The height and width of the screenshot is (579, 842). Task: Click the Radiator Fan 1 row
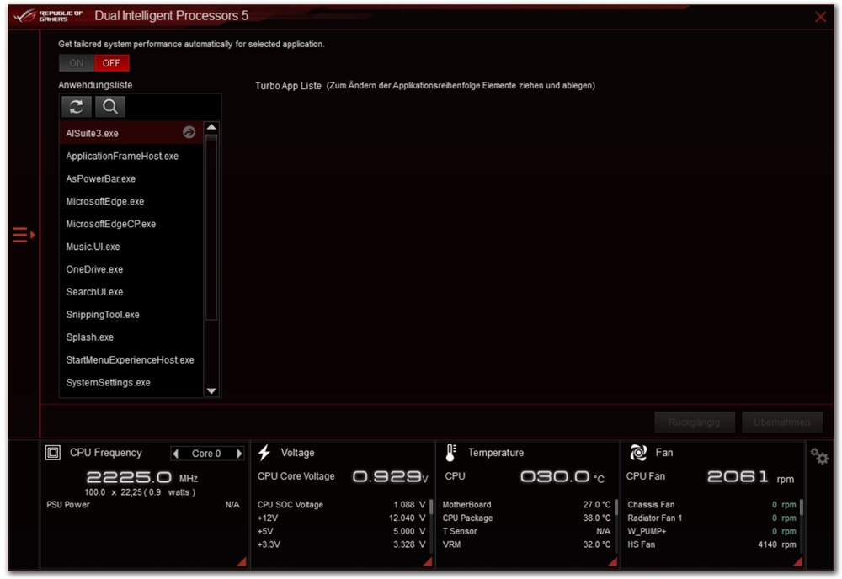point(712,518)
